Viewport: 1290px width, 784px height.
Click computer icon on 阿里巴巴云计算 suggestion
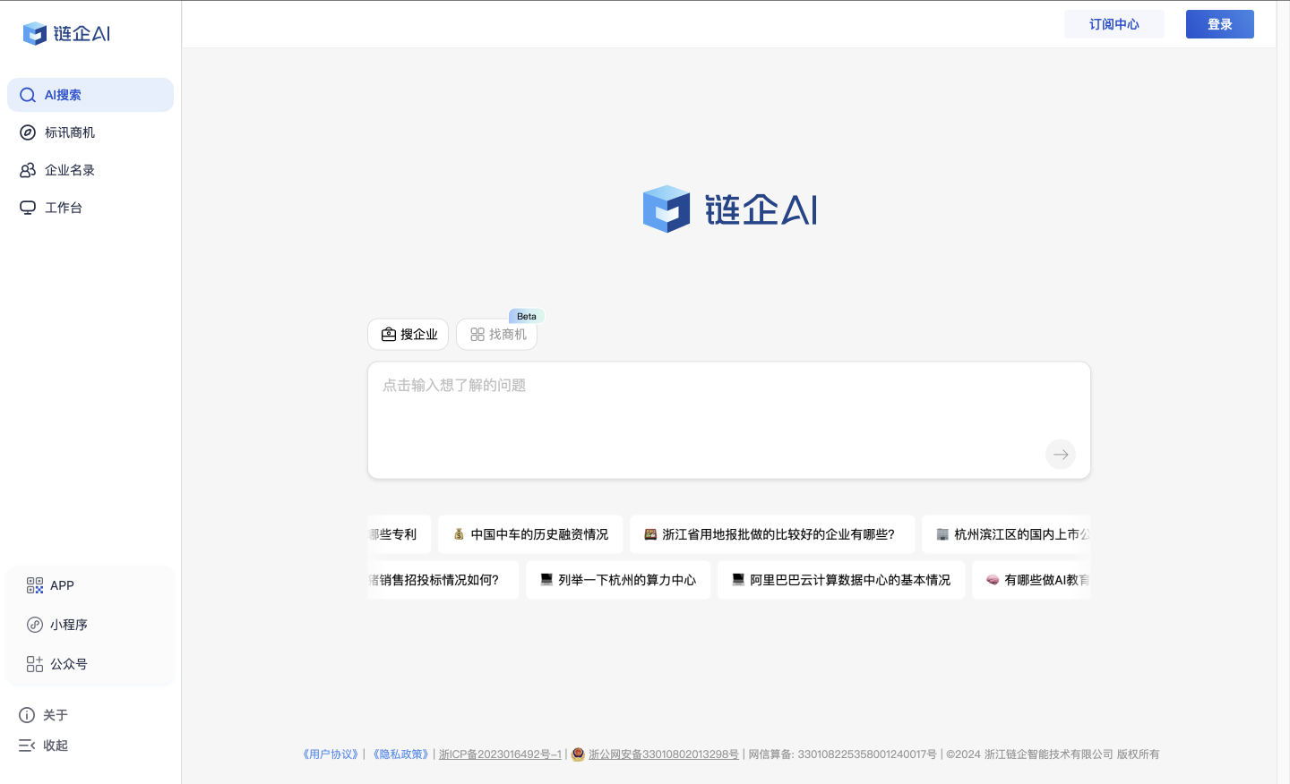click(738, 580)
